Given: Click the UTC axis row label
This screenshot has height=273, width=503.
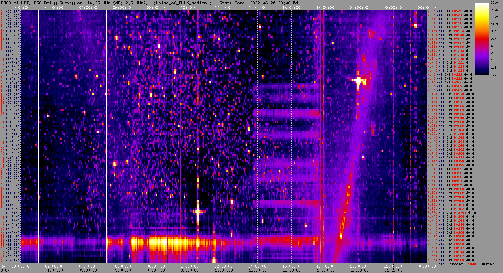Looking at the screenshot, I should (6, 270).
